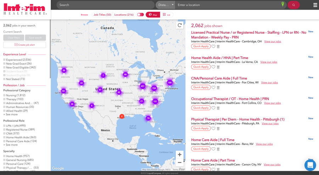Favorite the Home Care Aide Full Time job
Screen dimensions: 319x175
[213, 149]
